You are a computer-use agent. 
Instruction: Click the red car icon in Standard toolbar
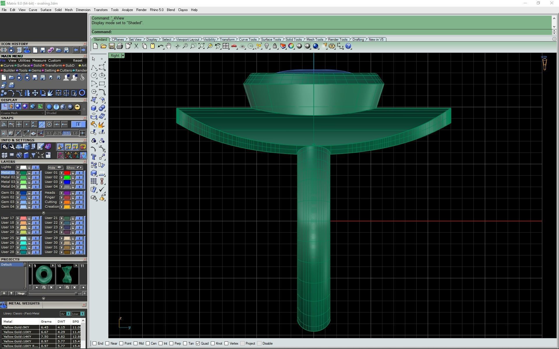click(234, 46)
